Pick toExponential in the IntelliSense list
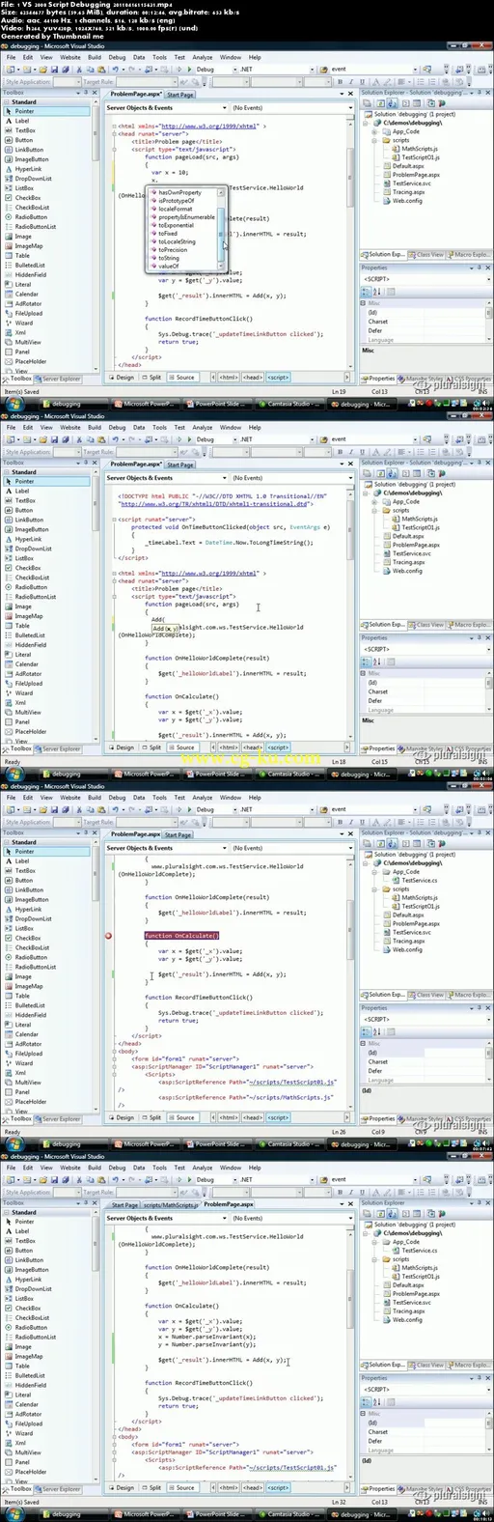Screen dimensions: 494x1522 [176, 225]
